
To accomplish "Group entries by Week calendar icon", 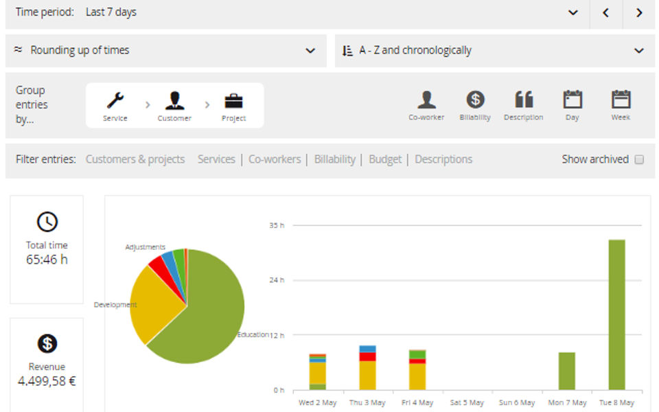I will coord(621,100).
